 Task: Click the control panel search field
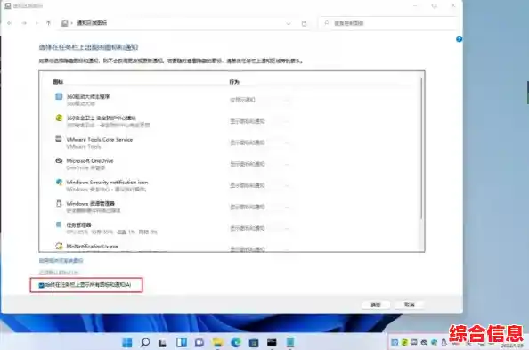point(388,23)
